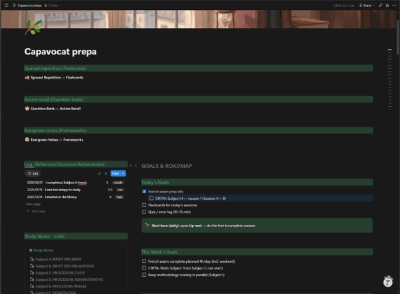
Task: Open the blue New button dropdown arrow
Action: pyautogui.click(x=123, y=173)
